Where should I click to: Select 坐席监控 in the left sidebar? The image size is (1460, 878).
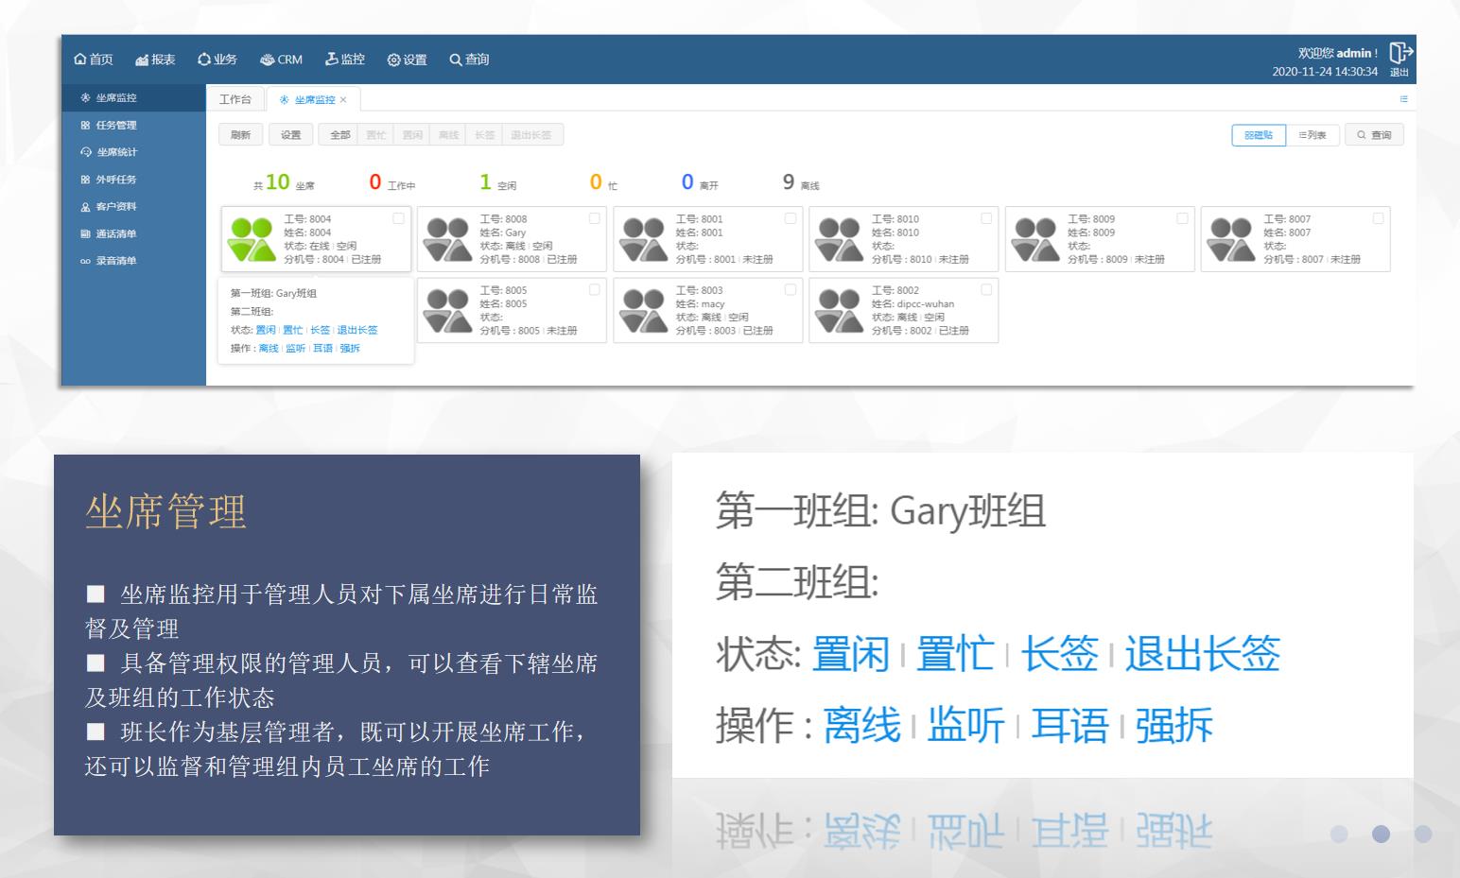[133, 97]
